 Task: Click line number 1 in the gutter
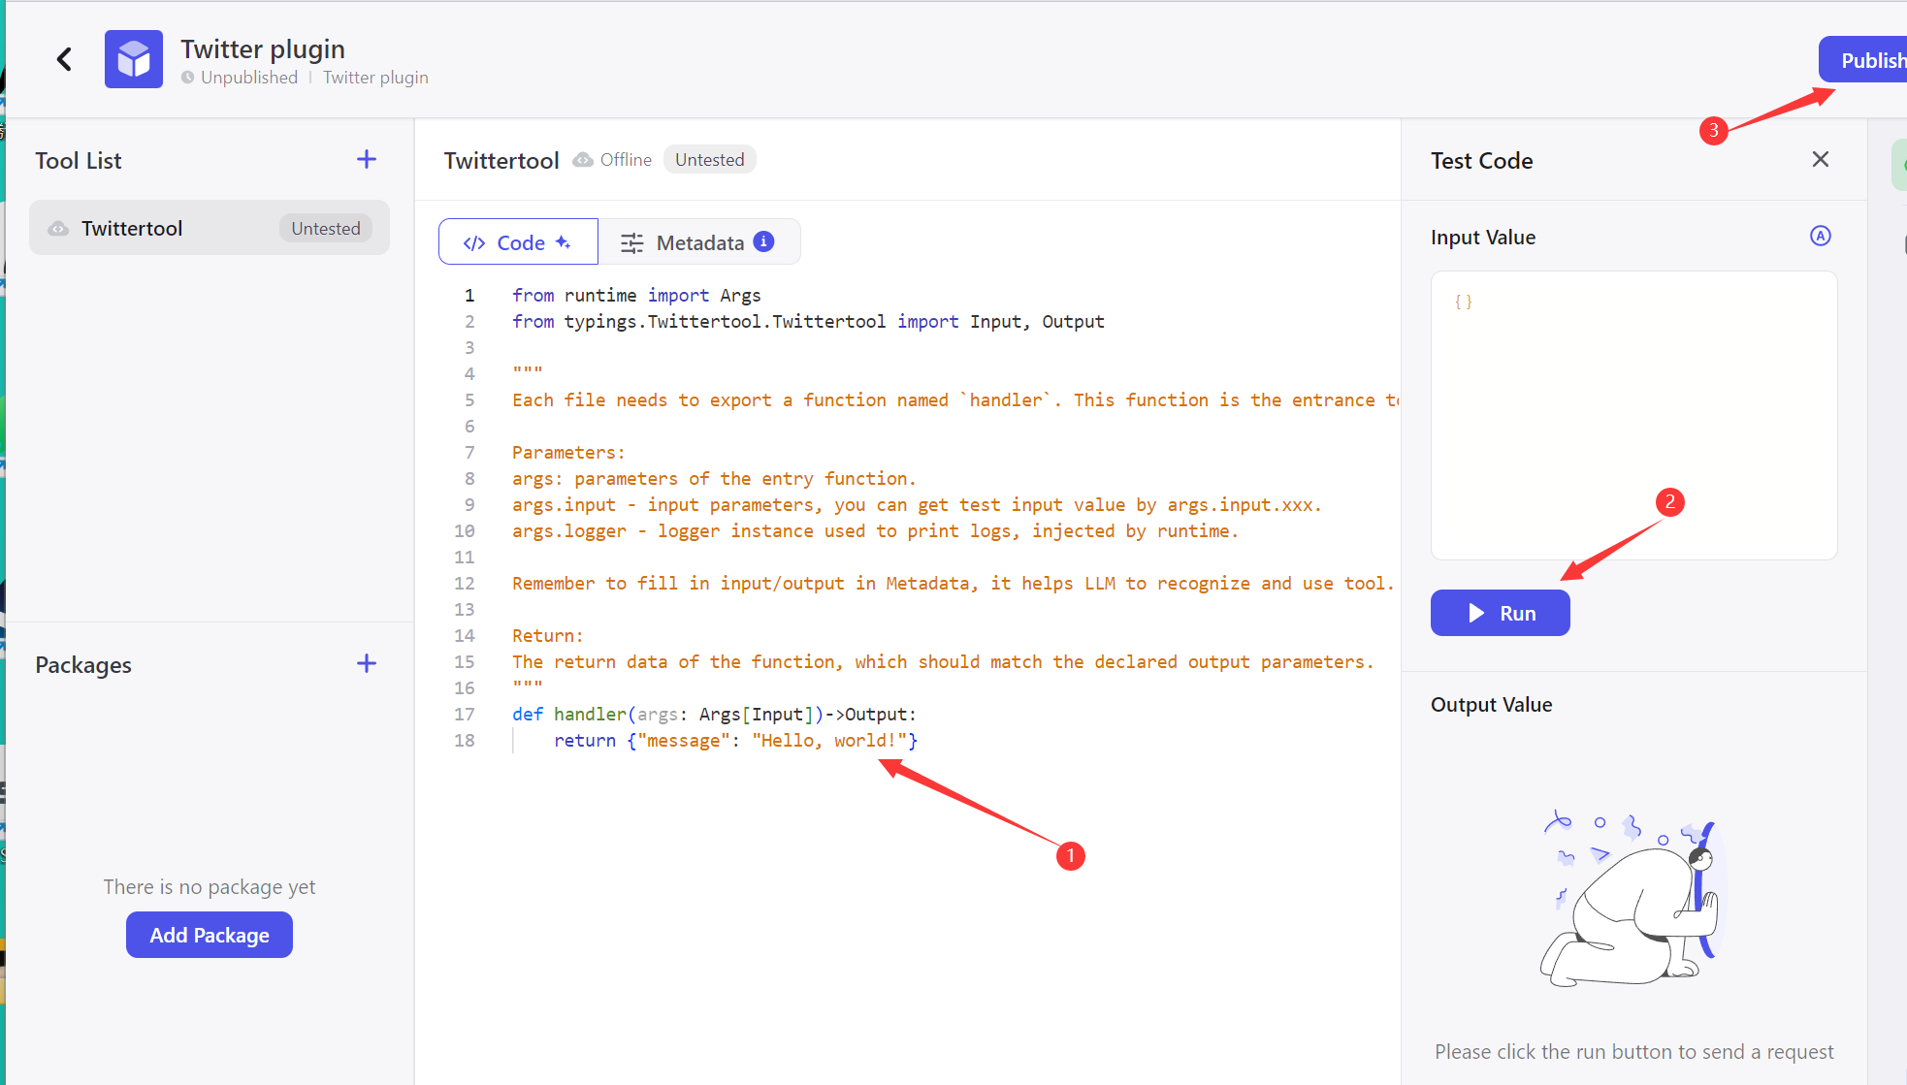[469, 296]
